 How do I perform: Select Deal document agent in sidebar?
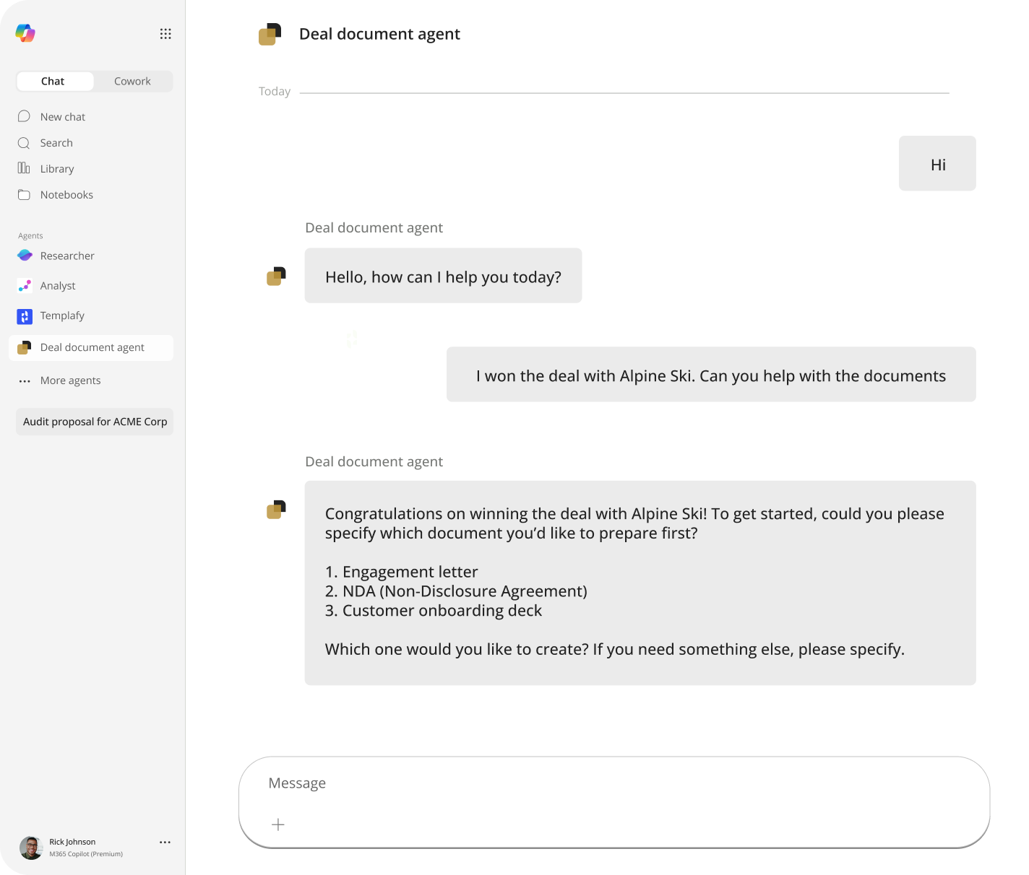point(92,348)
